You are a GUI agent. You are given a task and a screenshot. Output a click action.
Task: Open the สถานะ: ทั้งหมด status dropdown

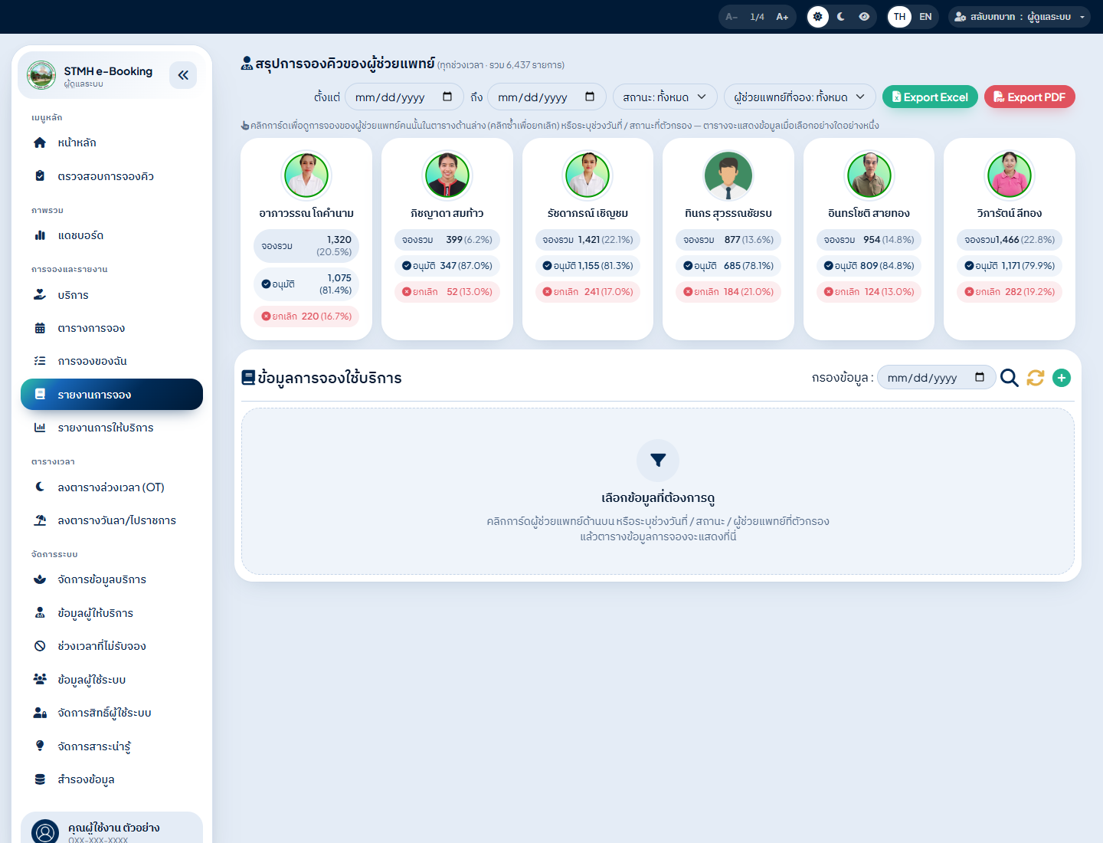(x=665, y=97)
